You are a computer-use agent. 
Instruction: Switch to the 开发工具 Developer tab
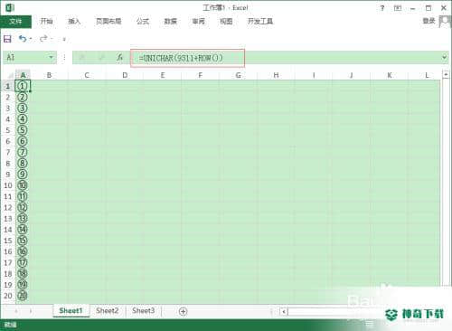click(x=260, y=22)
